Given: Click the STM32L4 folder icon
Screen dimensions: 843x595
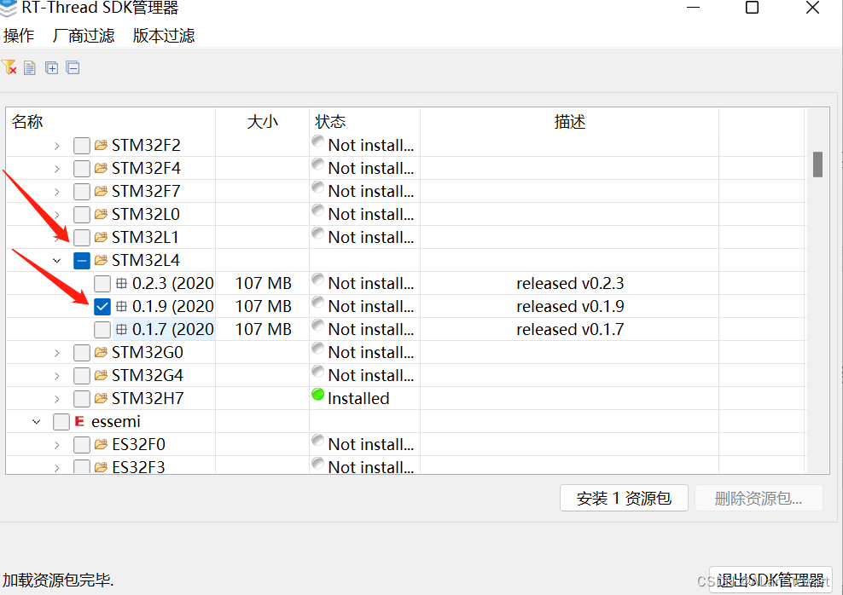Looking at the screenshot, I should tap(101, 261).
